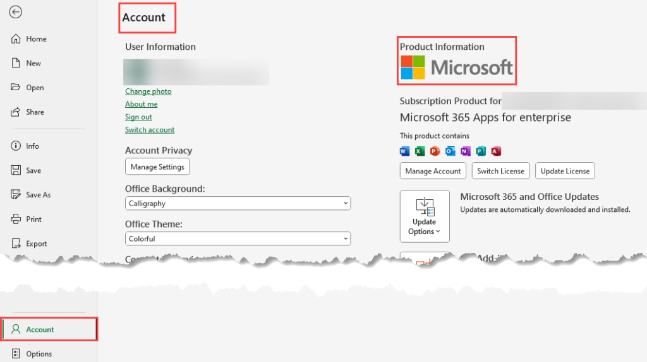Click the Access app icon
647x362 pixels.
point(496,151)
